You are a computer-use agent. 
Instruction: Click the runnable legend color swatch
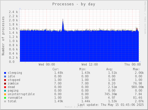5,98
